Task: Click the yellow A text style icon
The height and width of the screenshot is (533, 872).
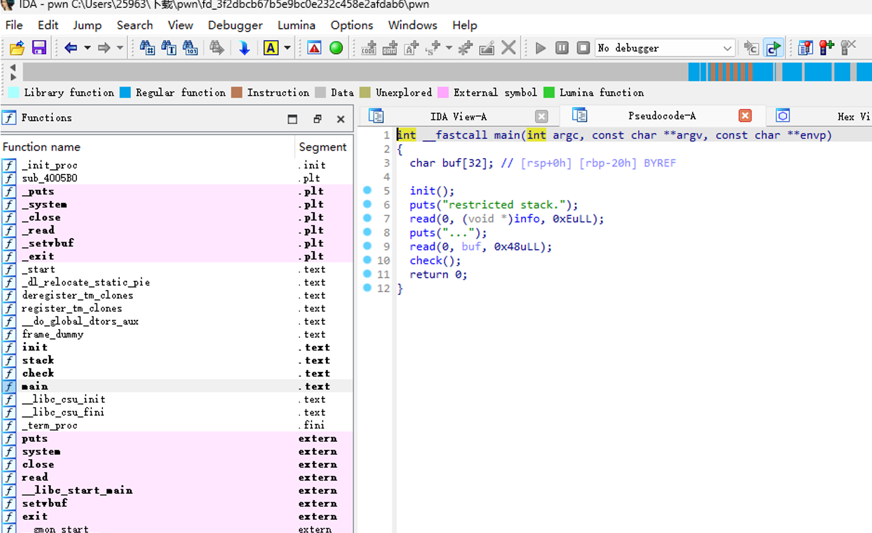Action: click(x=271, y=48)
